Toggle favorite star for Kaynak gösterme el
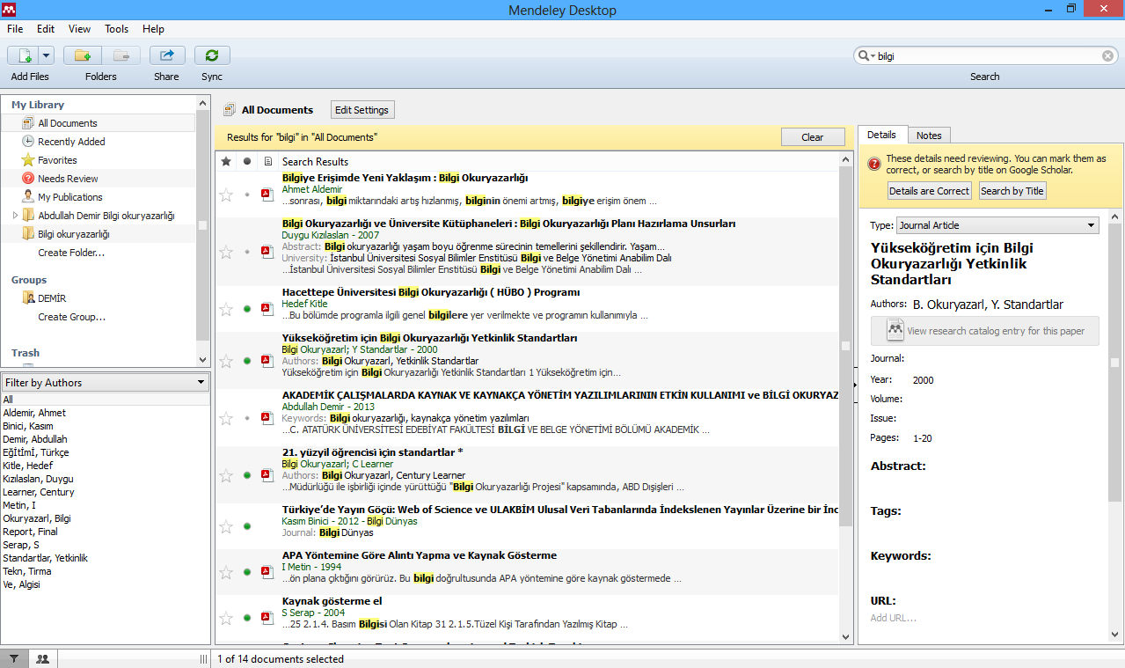The height and width of the screenshot is (668, 1125). (226, 618)
